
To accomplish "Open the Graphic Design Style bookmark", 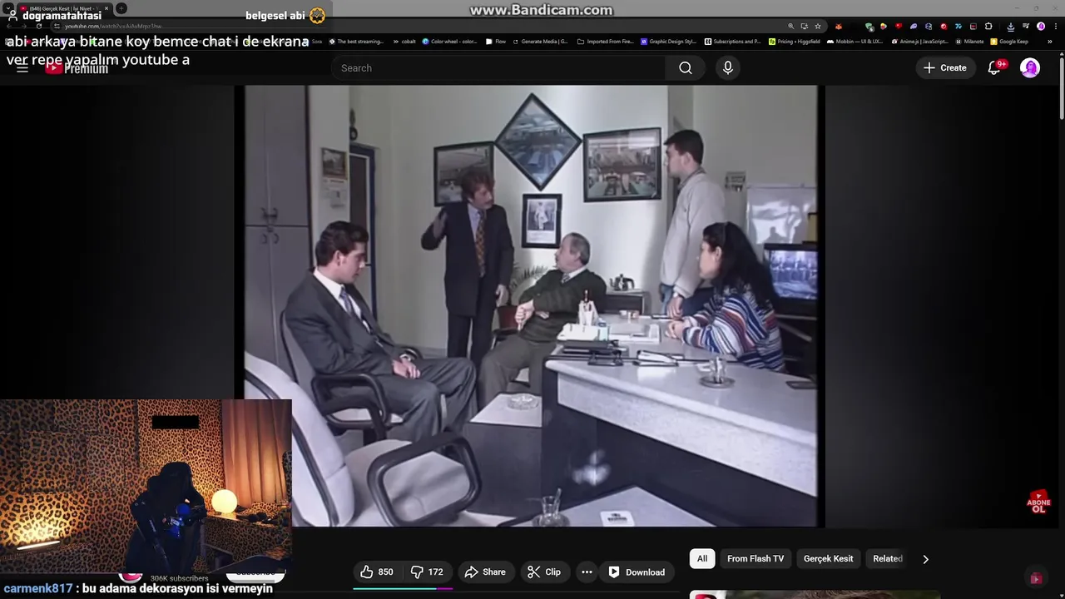I will pyautogui.click(x=668, y=41).
